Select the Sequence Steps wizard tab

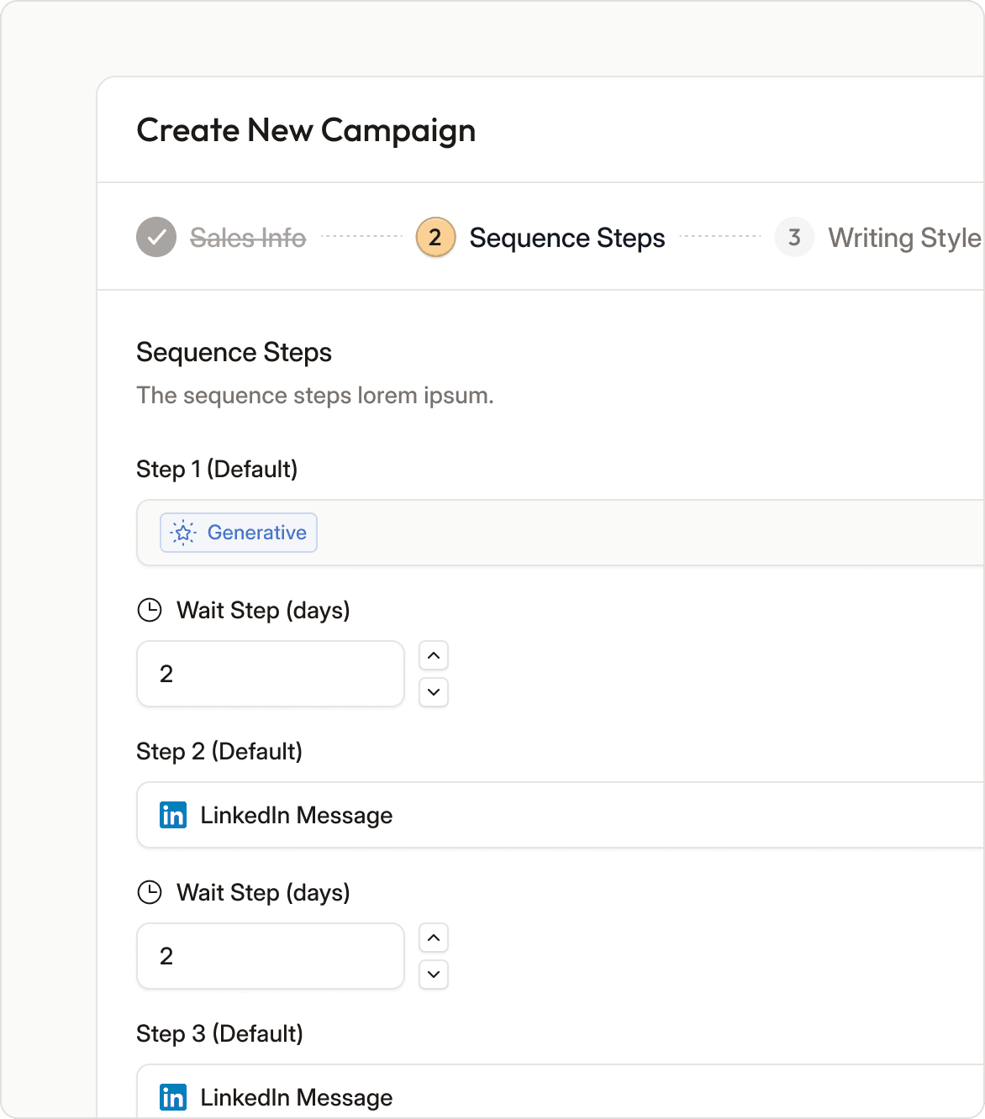click(567, 238)
